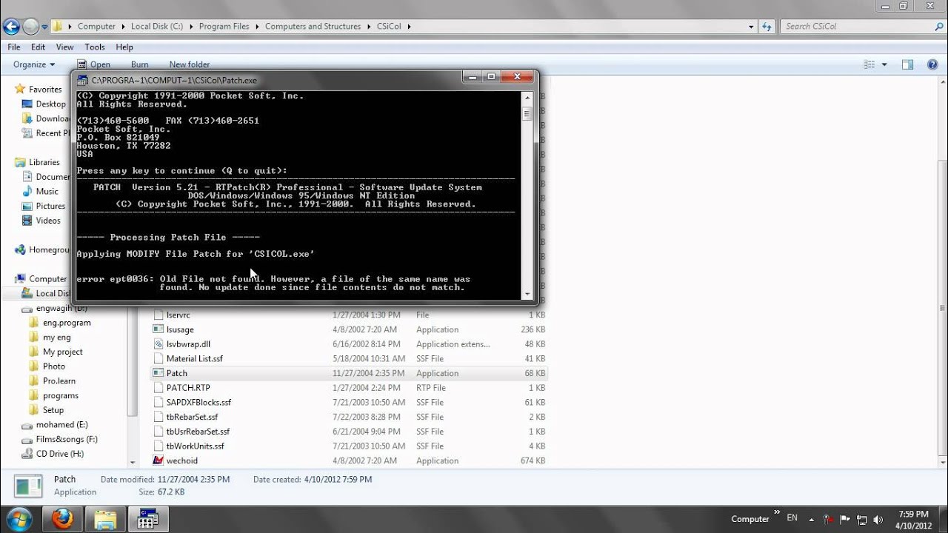
Task: Open the Help menu
Action: 124,47
